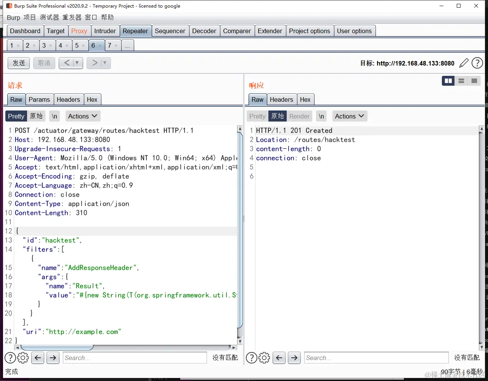Switch response view to Headers tab
Viewport: 488px width, 381px height.
tap(281, 99)
